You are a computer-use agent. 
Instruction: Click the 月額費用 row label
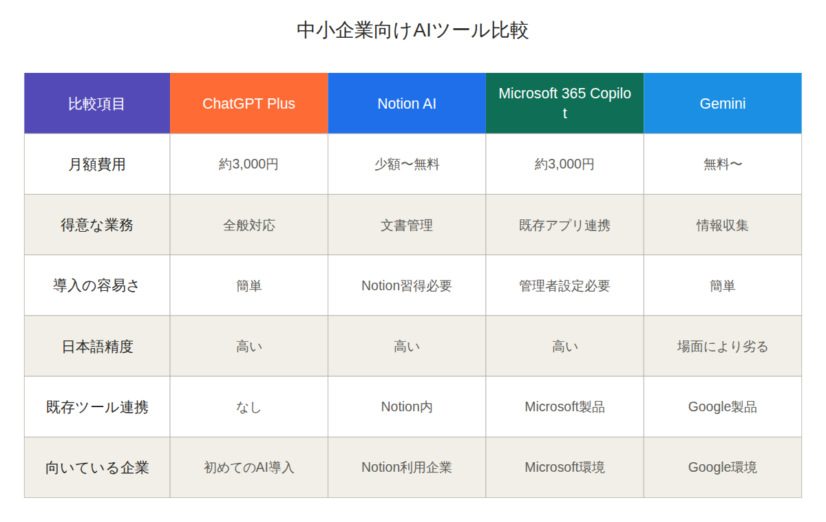[x=97, y=164]
